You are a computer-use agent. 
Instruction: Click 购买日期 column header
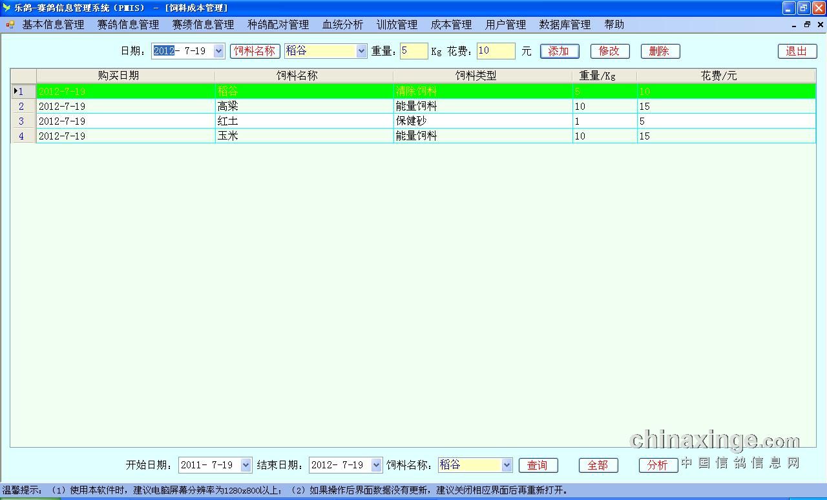pyautogui.click(x=125, y=76)
